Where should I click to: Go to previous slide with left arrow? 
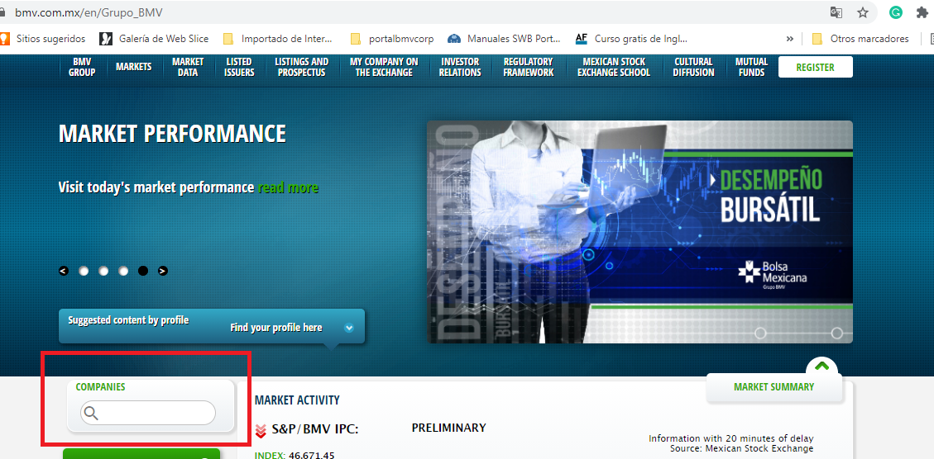click(x=64, y=271)
